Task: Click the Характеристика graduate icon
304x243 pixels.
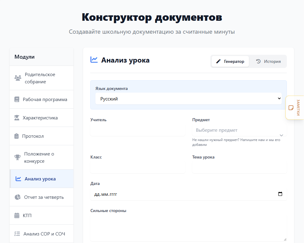Action: pos(17,118)
